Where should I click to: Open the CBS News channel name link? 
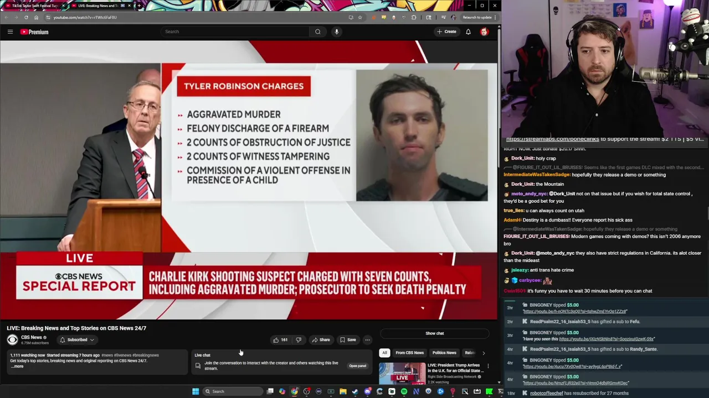click(31, 337)
